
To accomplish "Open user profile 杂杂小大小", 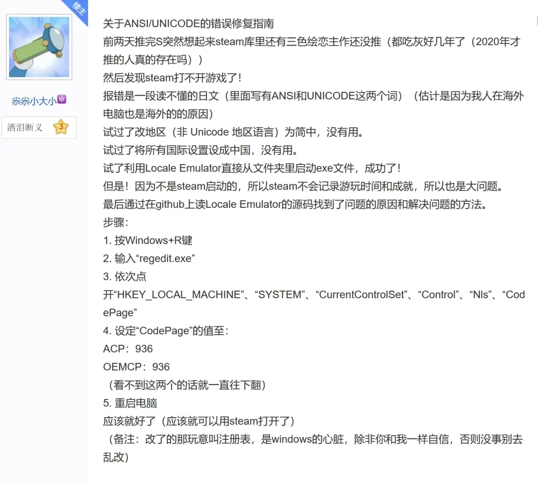I will click(x=34, y=101).
